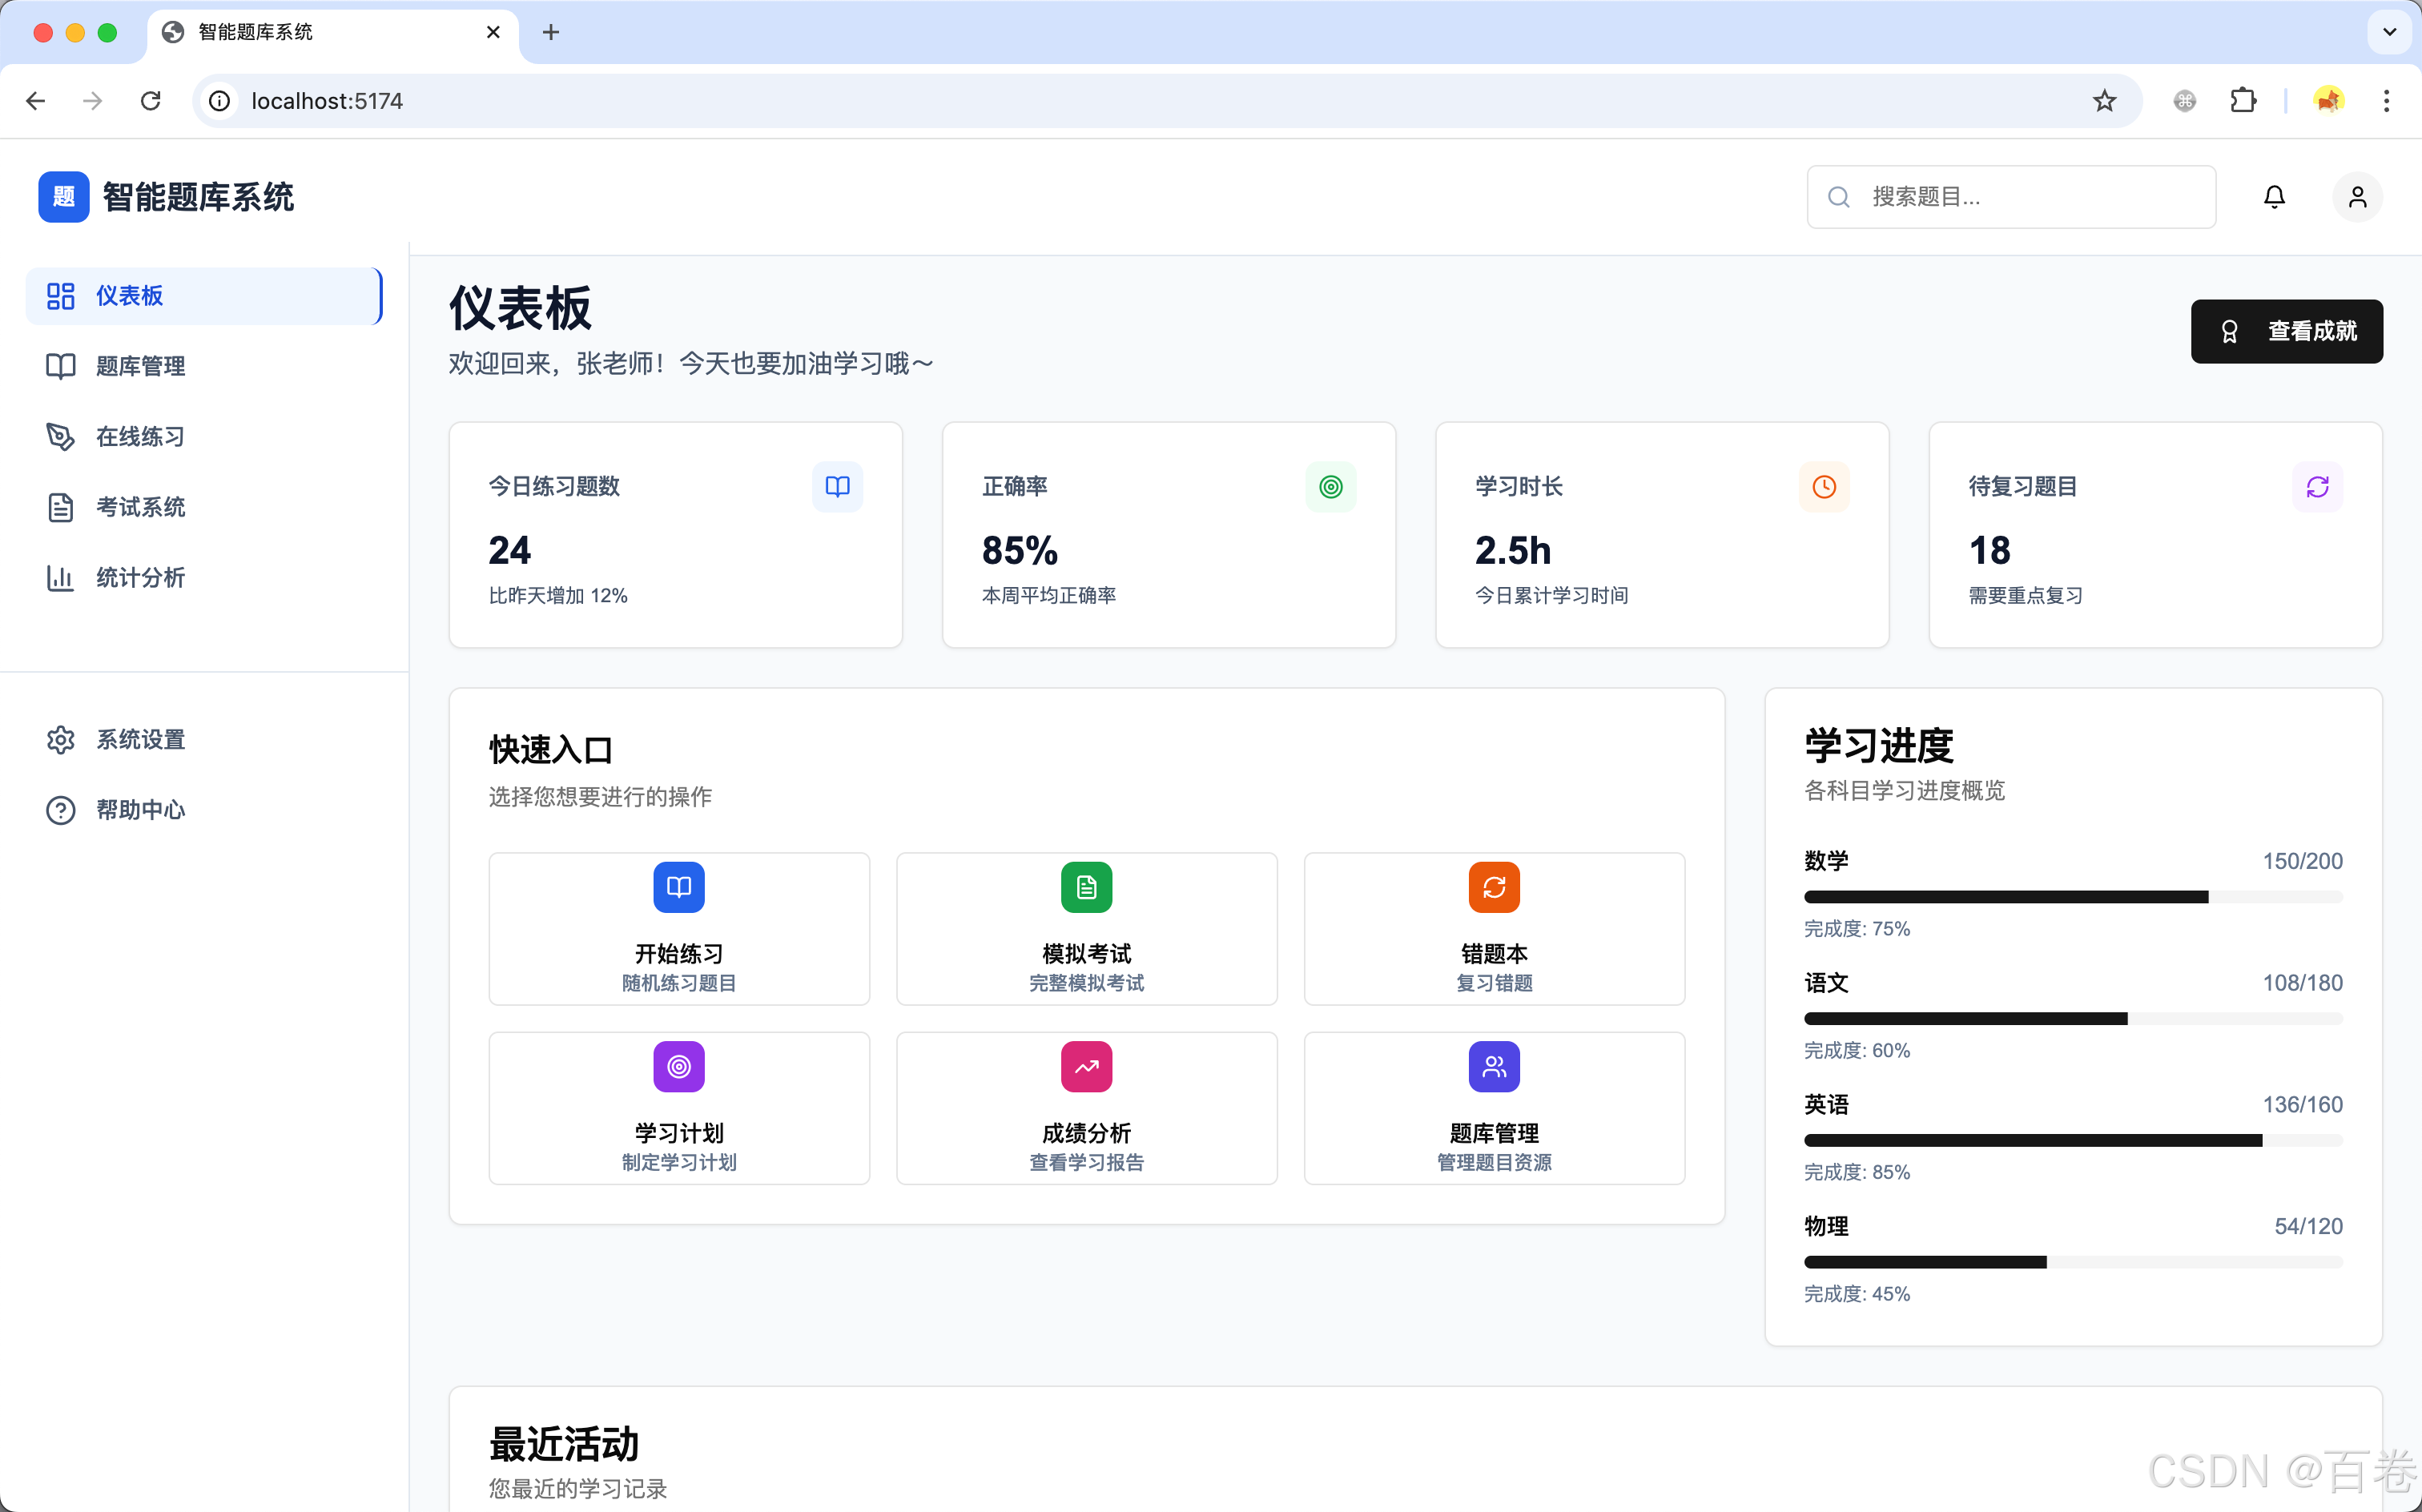
Task: Open the browser dropdown chevron at top right
Action: [x=2390, y=32]
